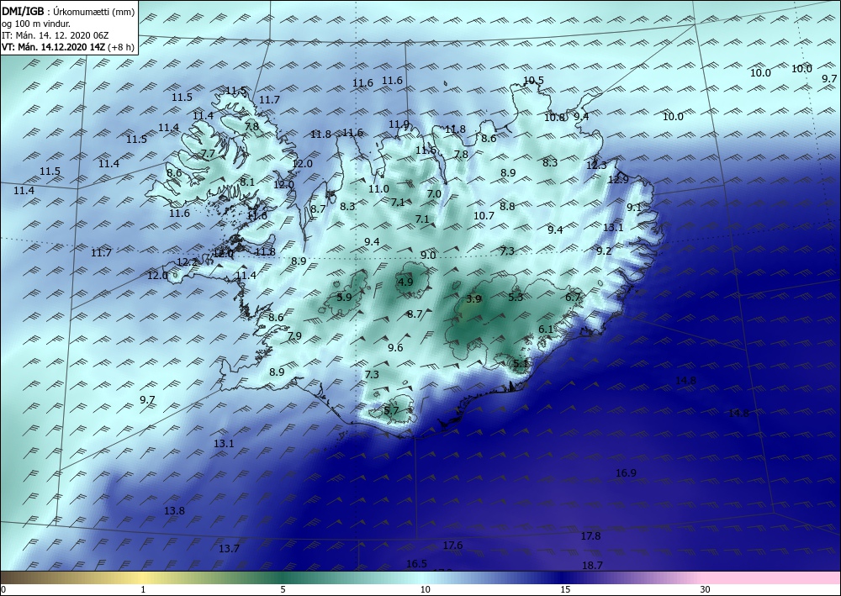Screen dimensions: 841x596
Task: Click the color scale label 10
Action: [x=425, y=589]
